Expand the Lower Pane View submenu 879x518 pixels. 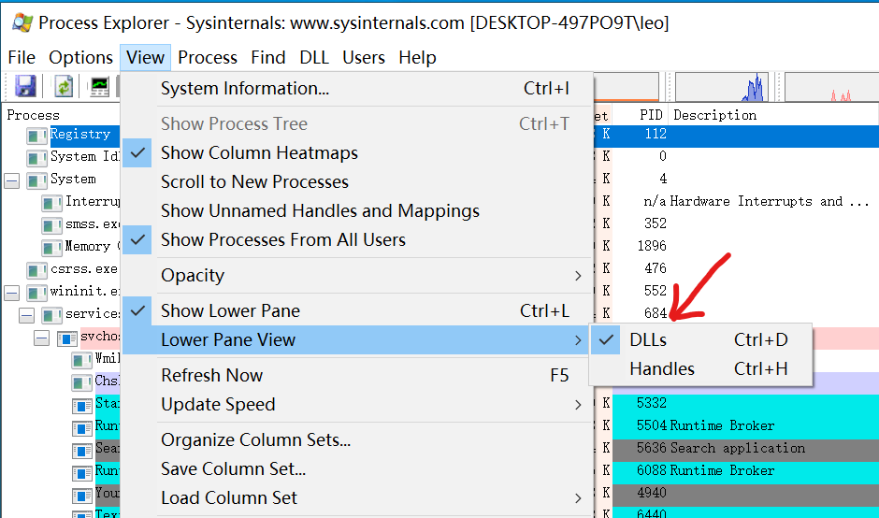(357, 339)
